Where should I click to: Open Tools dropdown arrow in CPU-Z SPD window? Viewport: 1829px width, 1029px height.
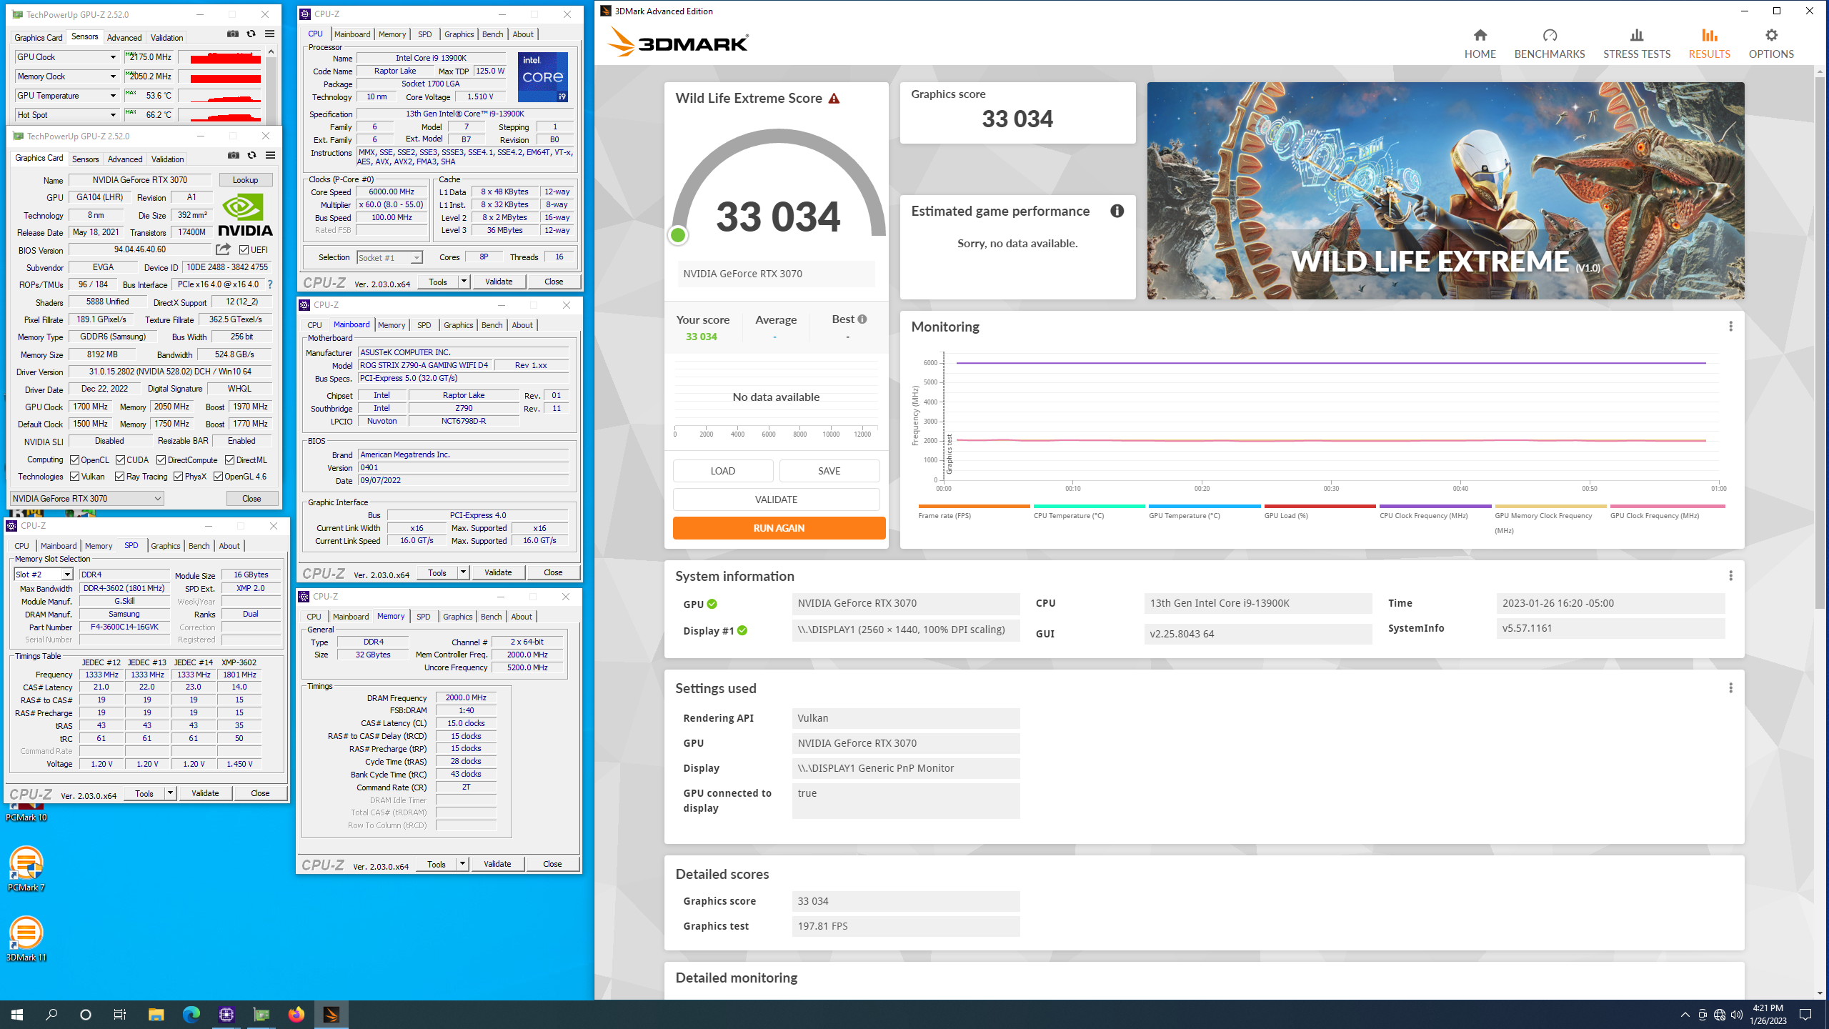pos(170,793)
